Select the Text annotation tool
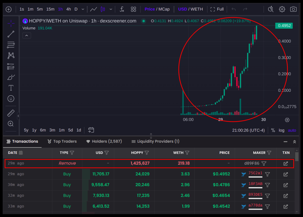The image size is (303, 217). coord(11,88)
